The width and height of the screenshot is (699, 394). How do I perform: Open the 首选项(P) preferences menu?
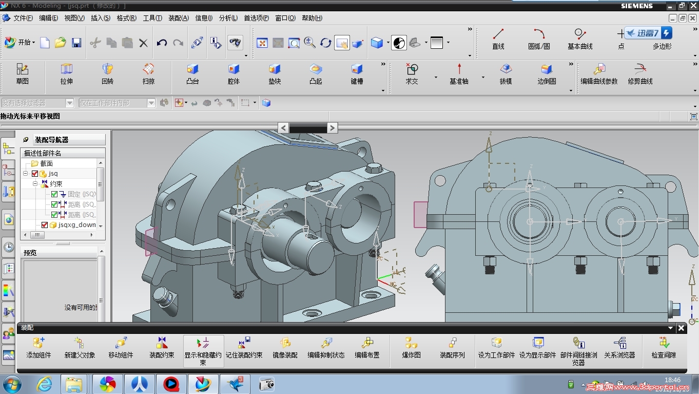(256, 18)
